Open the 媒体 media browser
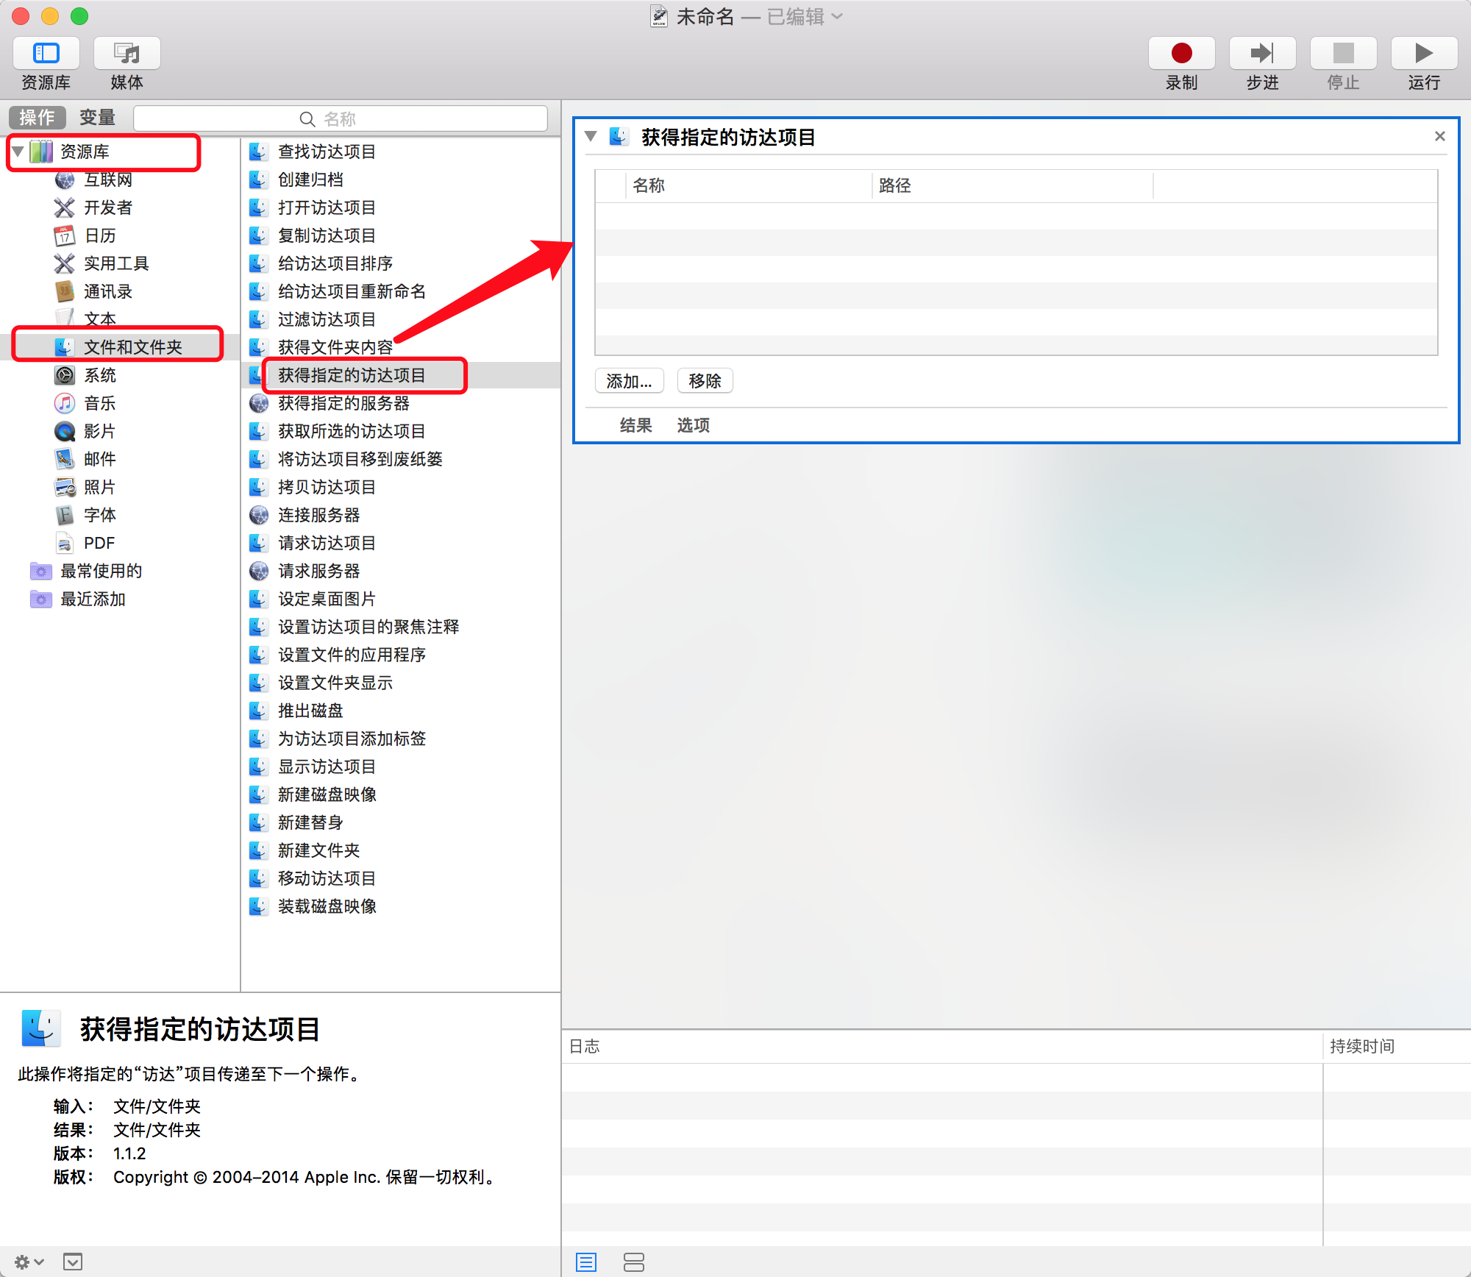The image size is (1471, 1277). coord(127,54)
